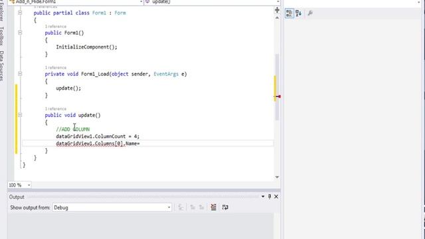This screenshot has width=425, height=239.
Task: Click the editor vertical scrollbar thumb
Action: pyautogui.click(x=277, y=87)
